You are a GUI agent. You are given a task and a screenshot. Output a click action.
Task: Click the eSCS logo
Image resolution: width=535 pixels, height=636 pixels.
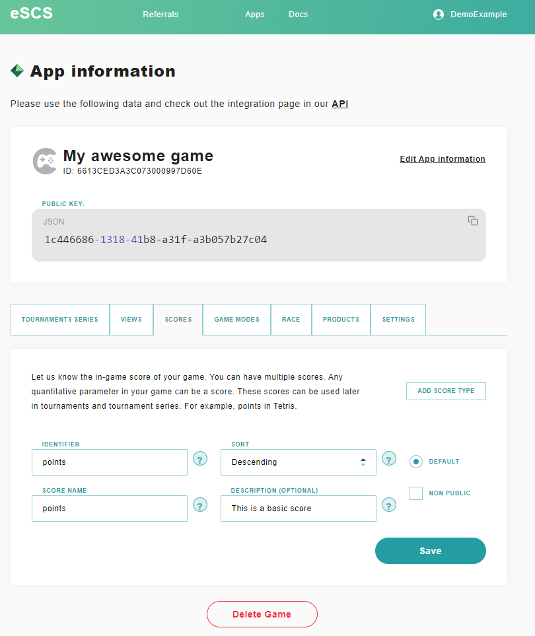(x=32, y=13)
